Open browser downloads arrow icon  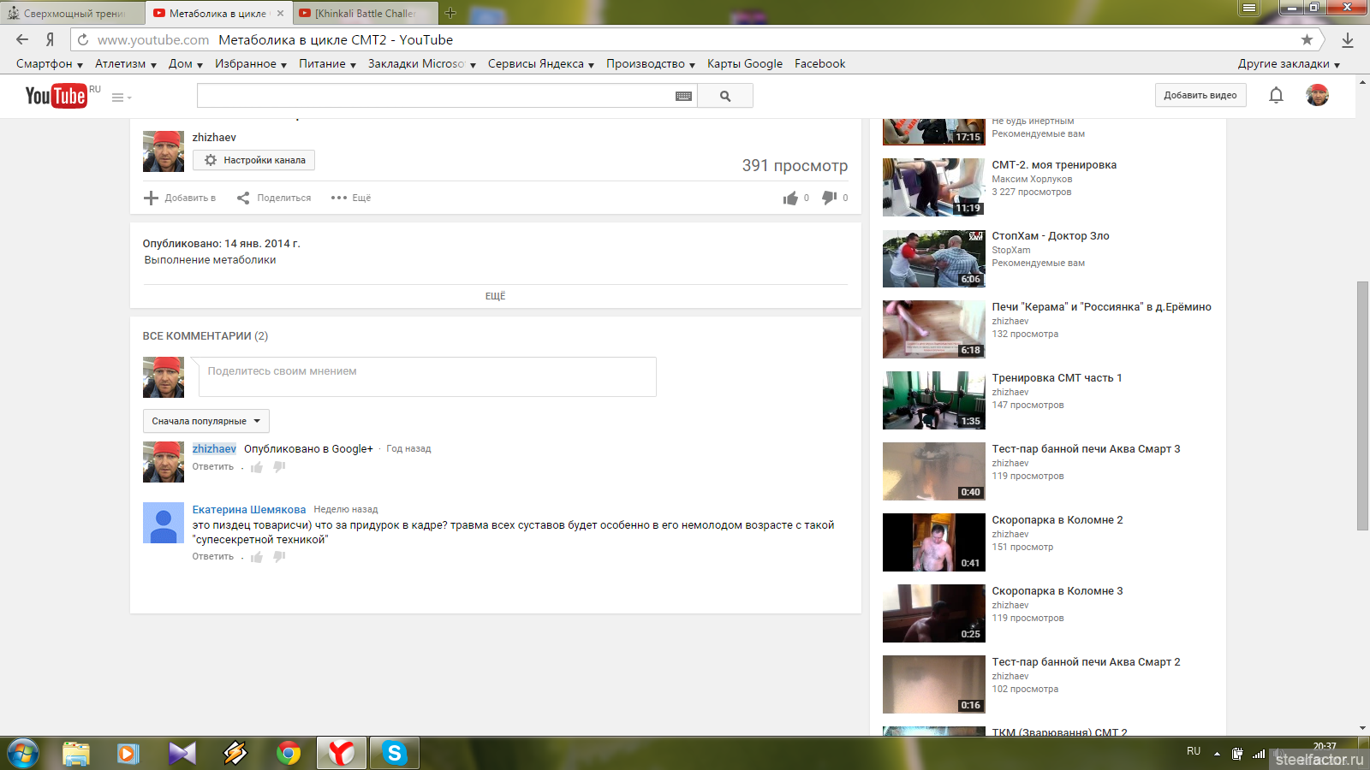pos(1348,39)
